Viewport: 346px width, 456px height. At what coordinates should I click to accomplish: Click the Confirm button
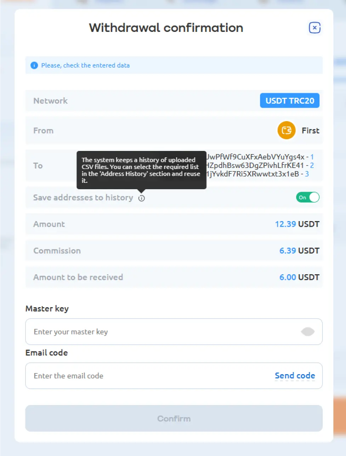[174, 418]
